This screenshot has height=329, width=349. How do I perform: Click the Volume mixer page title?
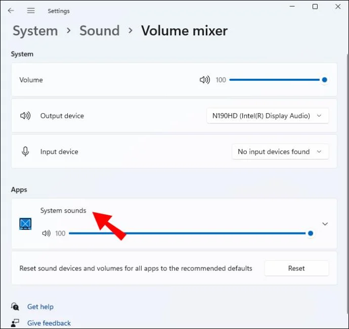pos(184,31)
